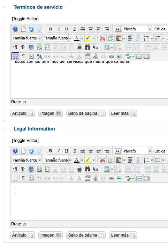The image size is (168, 246).
Task: Click the Undo icon in the top editor
Action: [31, 29]
